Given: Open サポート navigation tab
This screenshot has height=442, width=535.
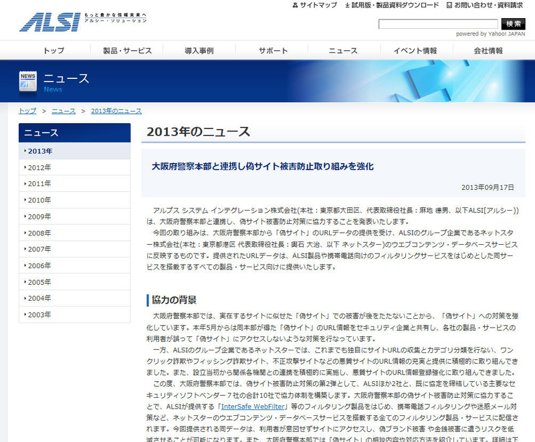Looking at the screenshot, I should click(x=273, y=51).
